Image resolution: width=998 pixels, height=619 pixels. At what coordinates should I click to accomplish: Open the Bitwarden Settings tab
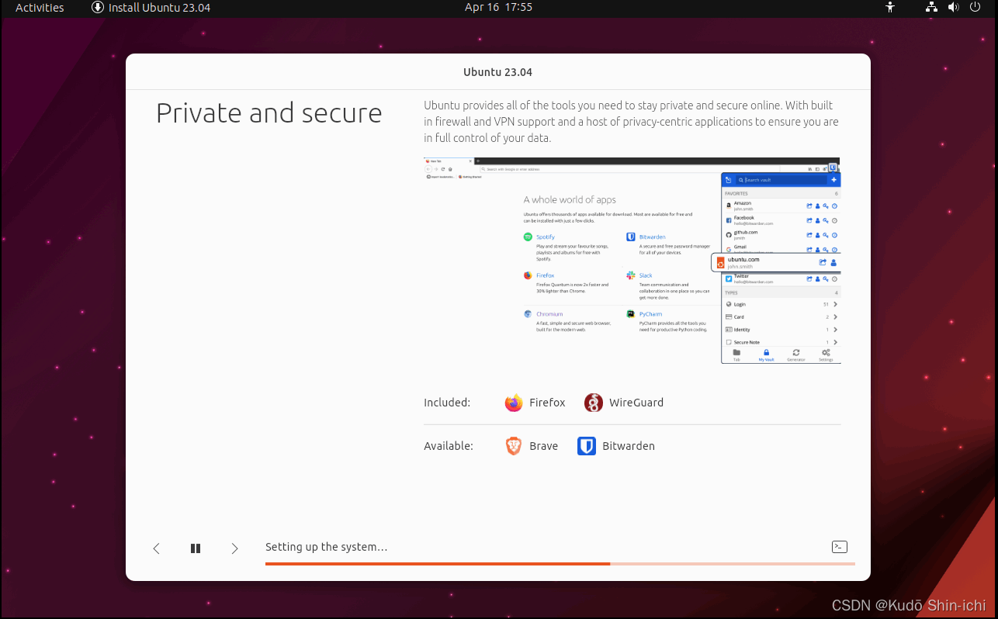(x=826, y=355)
